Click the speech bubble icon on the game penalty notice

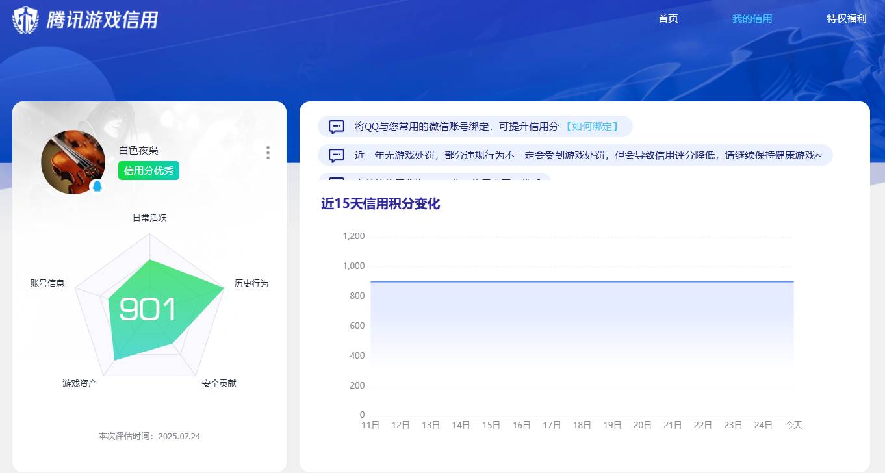tap(335, 155)
